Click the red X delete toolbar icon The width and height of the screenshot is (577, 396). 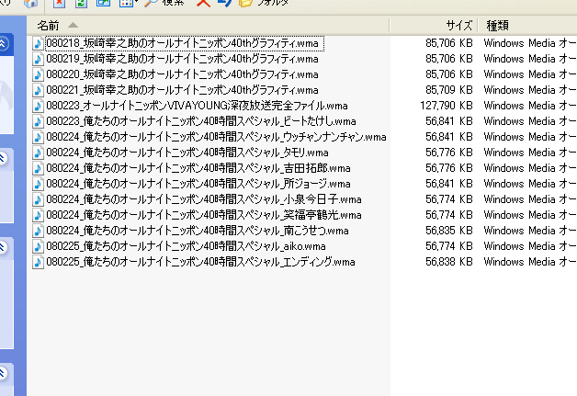click(x=203, y=3)
